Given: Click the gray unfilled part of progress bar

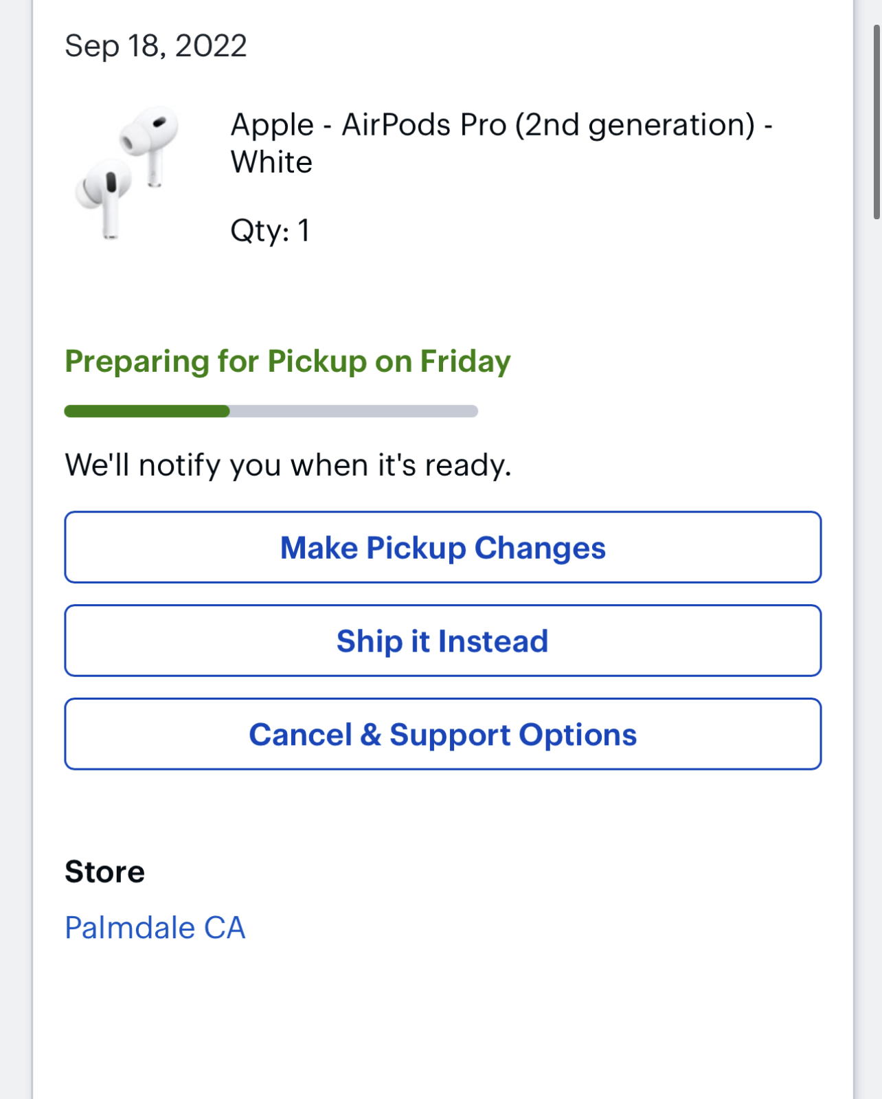Looking at the screenshot, I should (354, 411).
